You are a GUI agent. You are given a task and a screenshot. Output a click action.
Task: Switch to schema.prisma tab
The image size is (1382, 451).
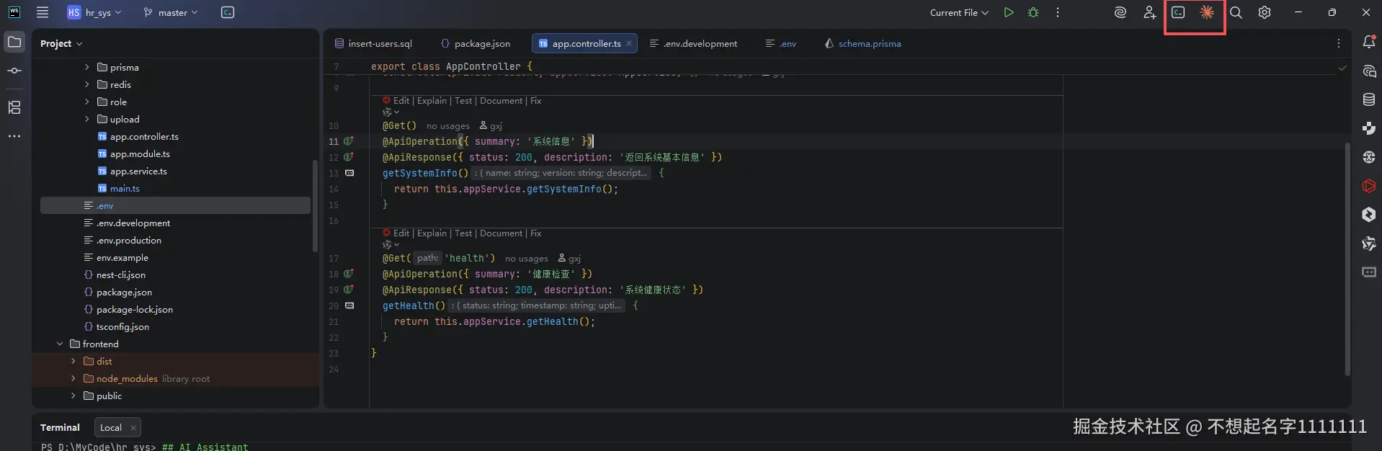(x=862, y=43)
